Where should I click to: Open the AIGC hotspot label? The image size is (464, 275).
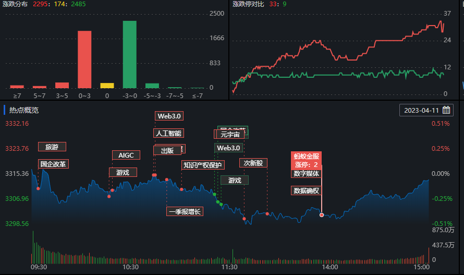point(126,155)
